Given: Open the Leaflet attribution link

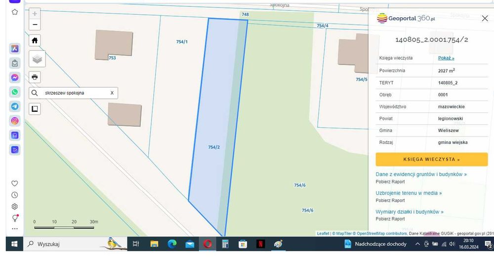Looking at the screenshot, I should pyautogui.click(x=323, y=234).
